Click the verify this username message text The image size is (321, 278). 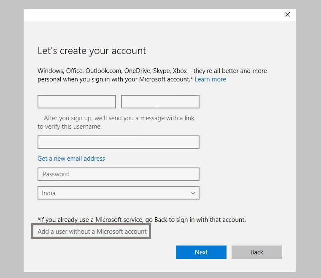[116, 122]
